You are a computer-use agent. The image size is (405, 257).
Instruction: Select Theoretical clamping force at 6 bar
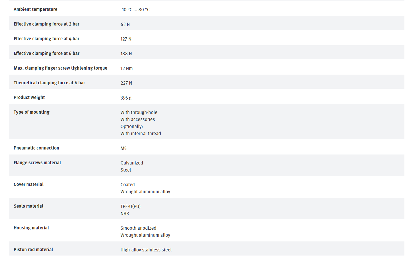pos(49,83)
